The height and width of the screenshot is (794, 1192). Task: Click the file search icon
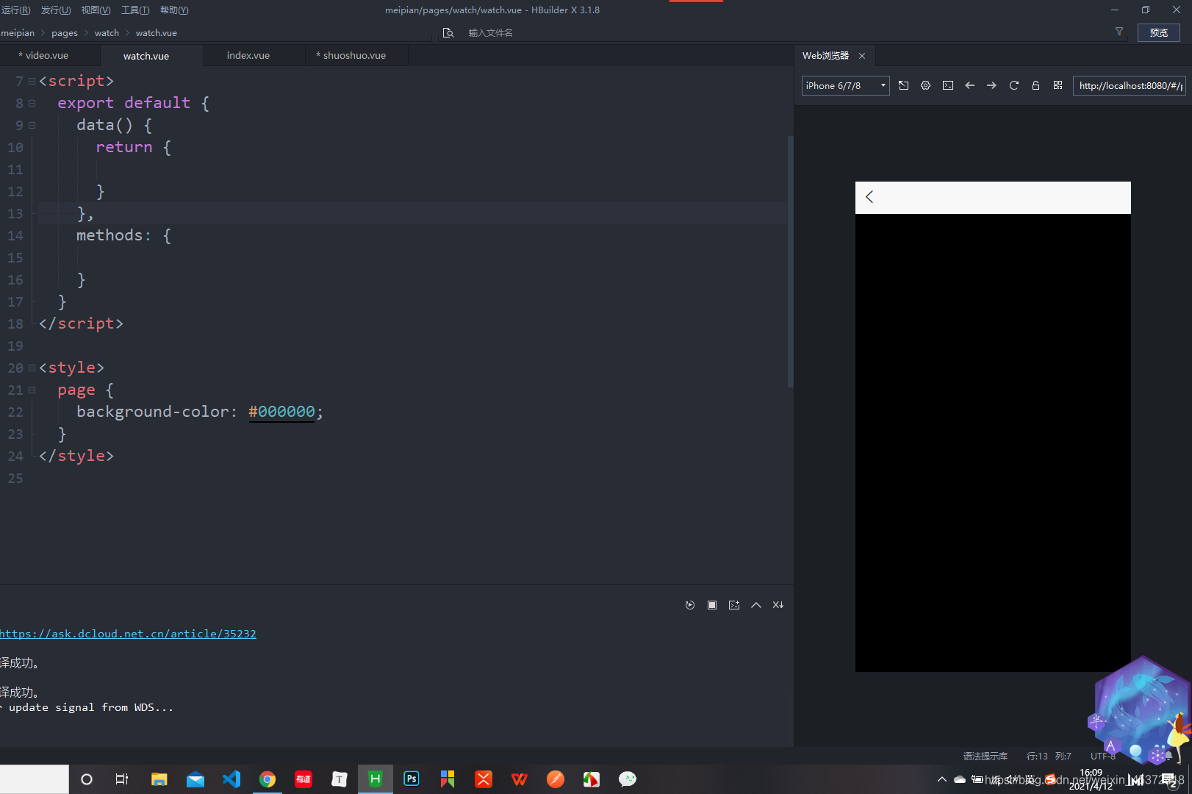[448, 32]
